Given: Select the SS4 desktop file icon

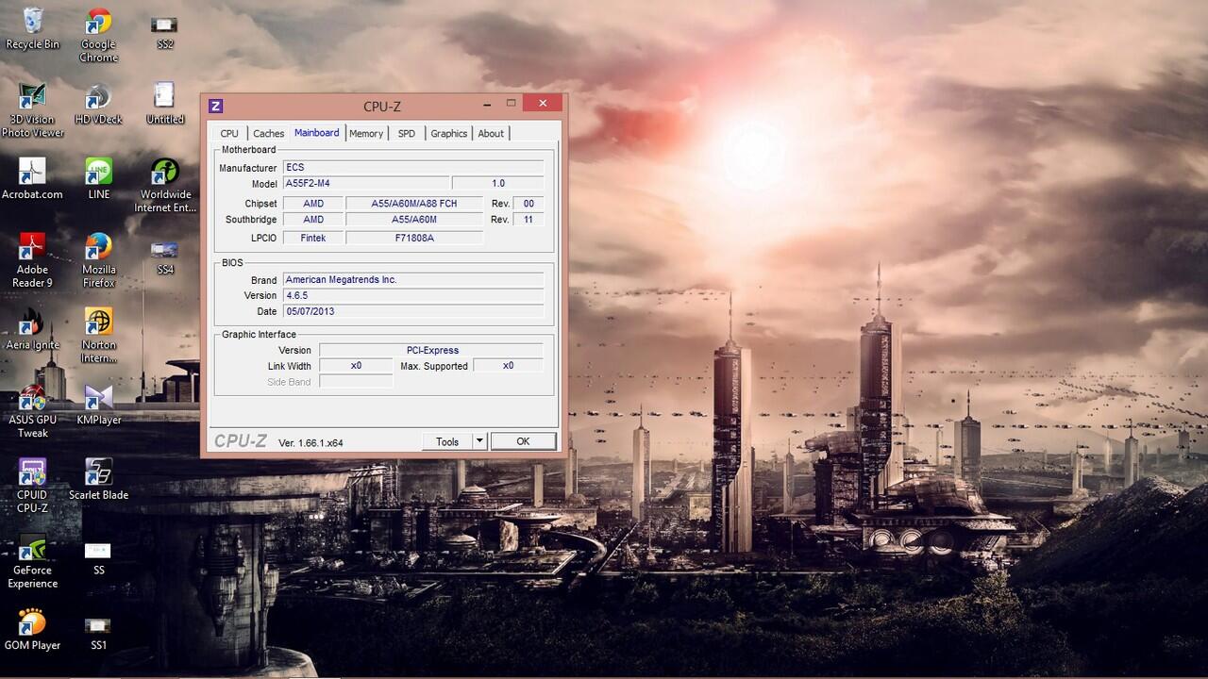Looking at the screenshot, I should [x=165, y=257].
